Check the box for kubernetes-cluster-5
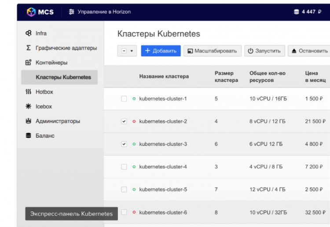Viewport: 330px width, 227px height. (x=124, y=190)
